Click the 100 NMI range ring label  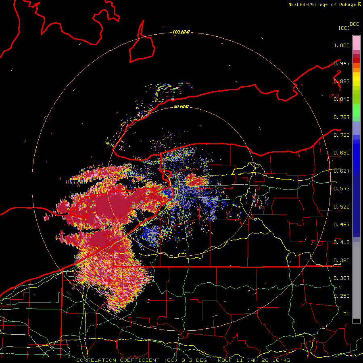(x=181, y=32)
